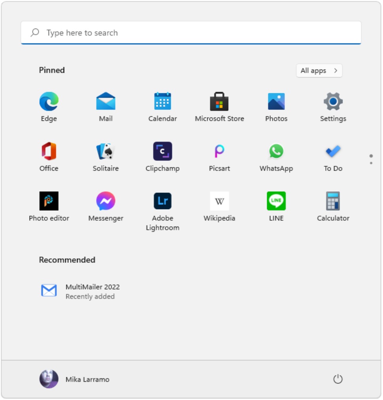Start the Solitaire game
The height and width of the screenshot is (400, 383).
pos(106,151)
